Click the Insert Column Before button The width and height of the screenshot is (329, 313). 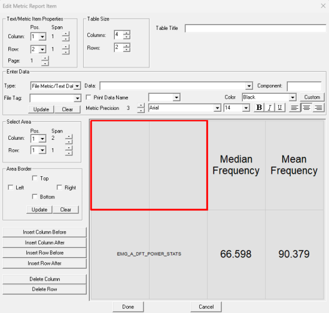coord(44,232)
